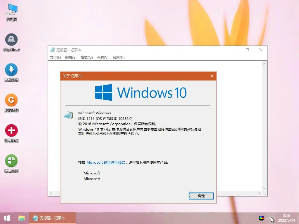
Task: Click the 无标题 - 记事本 taskbar button
Action: 52,218
